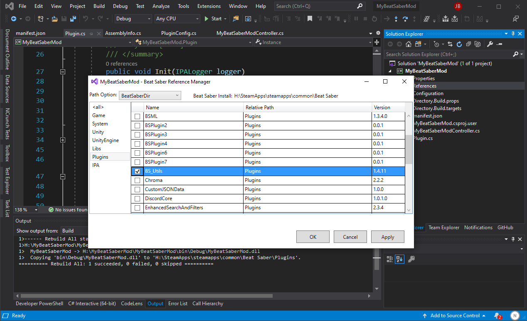This screenshot has height=321, width=527.
Task: Switch to the PluginConfig.cs tab
Action: [179, 33]
